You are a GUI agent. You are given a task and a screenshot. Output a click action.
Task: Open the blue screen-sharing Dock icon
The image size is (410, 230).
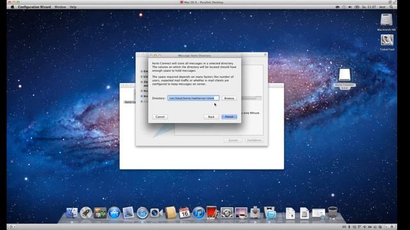click(x=270, y=213)
